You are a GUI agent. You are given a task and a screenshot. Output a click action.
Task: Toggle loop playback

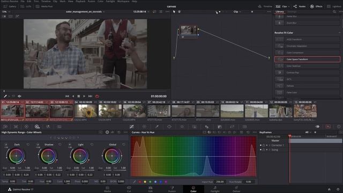click(x=97, y=96)
